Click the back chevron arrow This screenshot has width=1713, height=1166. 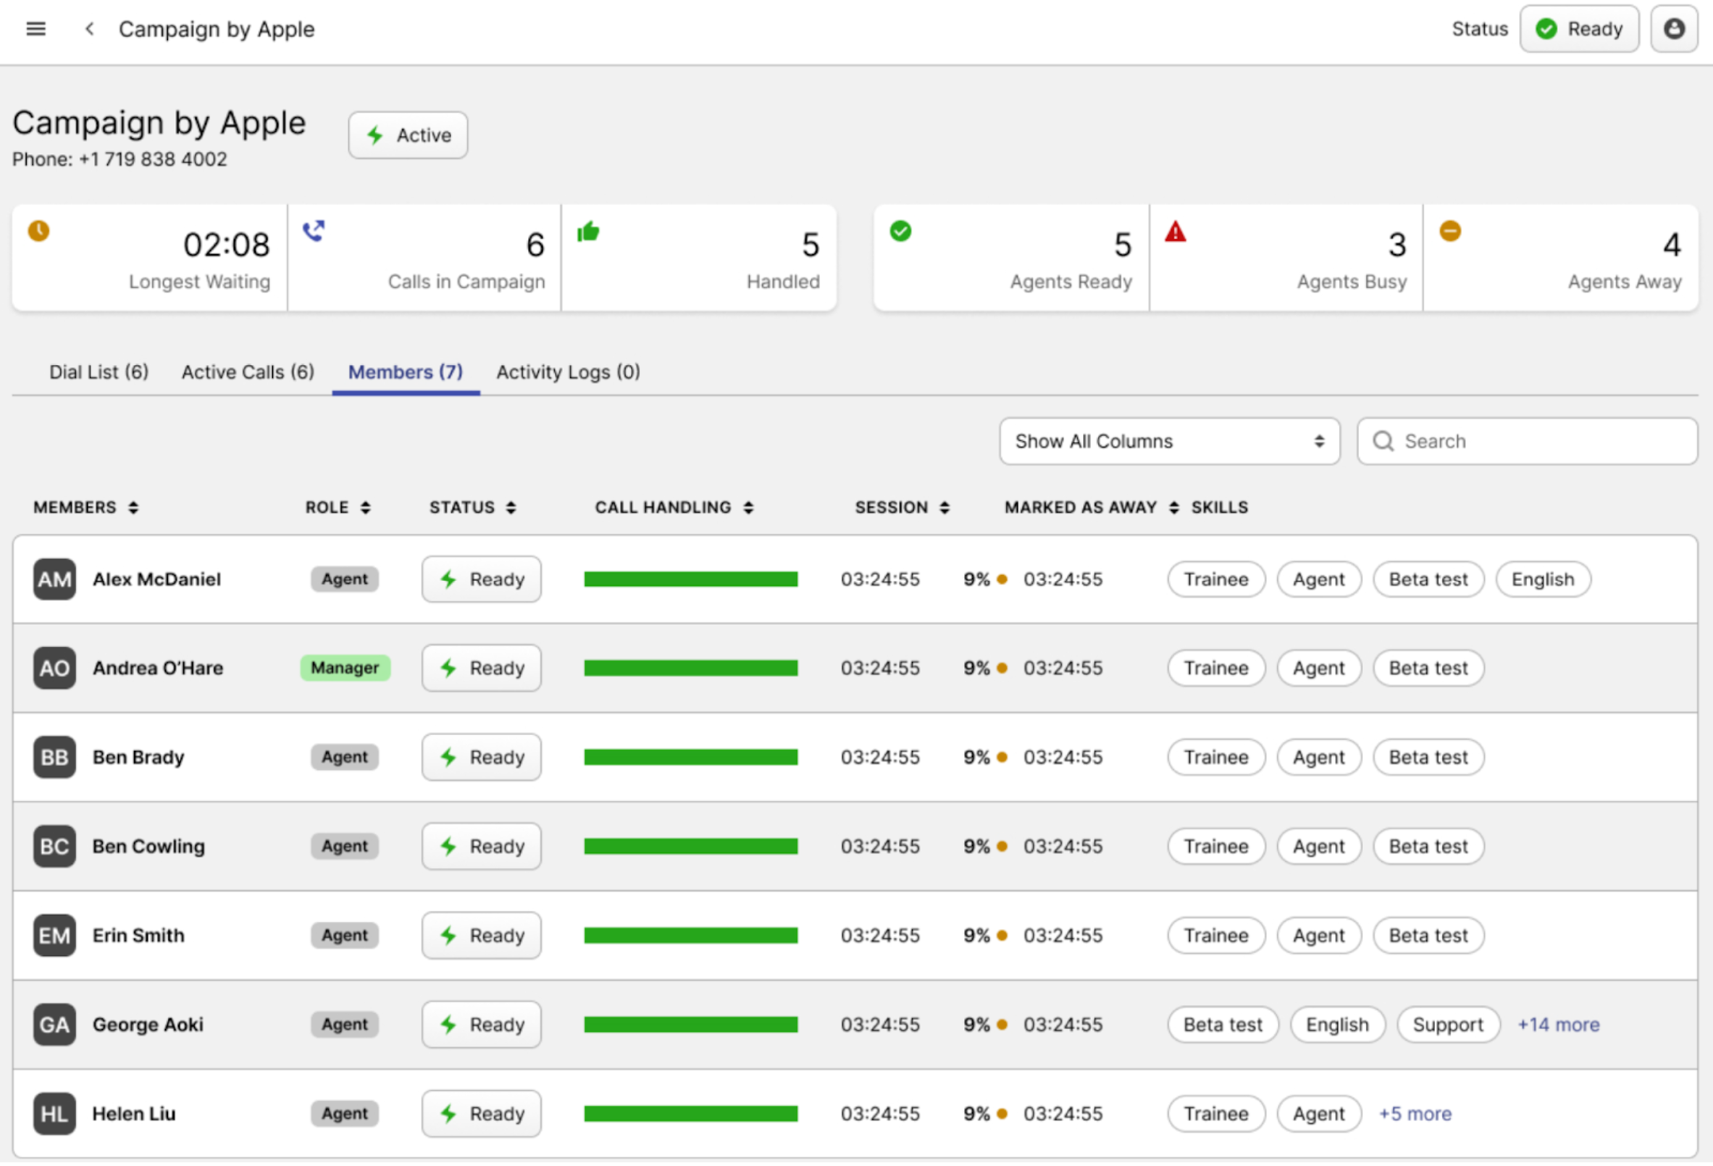pos(89,29)
